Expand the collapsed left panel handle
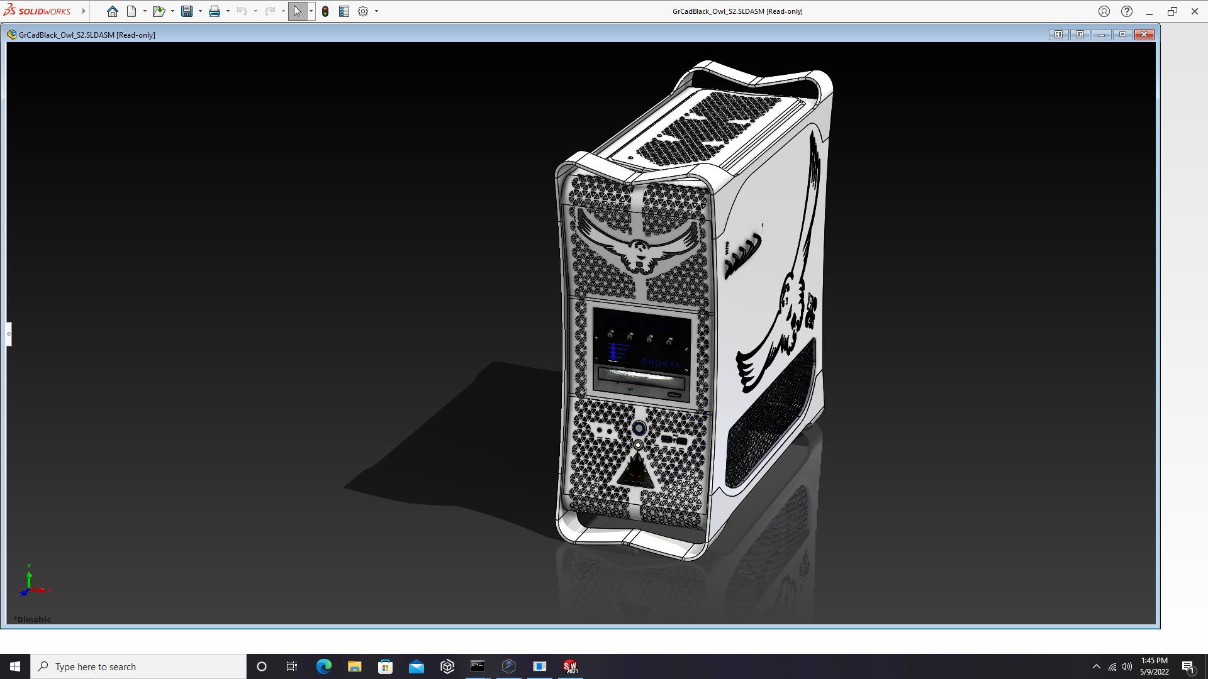Screen dimensions: 1208x679 9,334
